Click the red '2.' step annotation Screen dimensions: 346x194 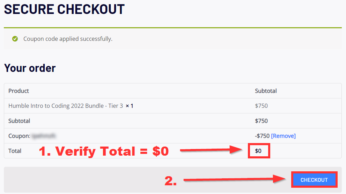click(x=171, y=181)
